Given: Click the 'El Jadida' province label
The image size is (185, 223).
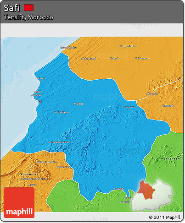Looking at the screenshot, I should (128, 46).
